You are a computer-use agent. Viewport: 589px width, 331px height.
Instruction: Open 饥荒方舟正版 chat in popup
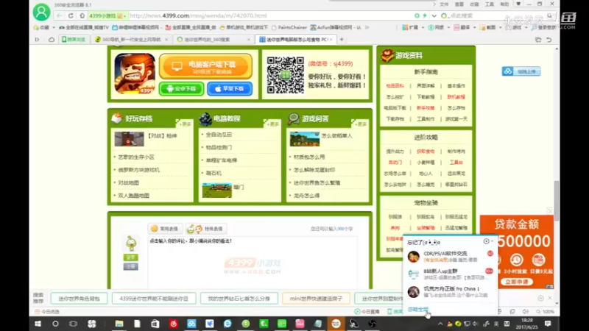click(450, 292)
